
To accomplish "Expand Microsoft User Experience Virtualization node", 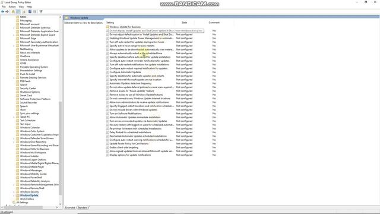I will [x=14, y=46].
